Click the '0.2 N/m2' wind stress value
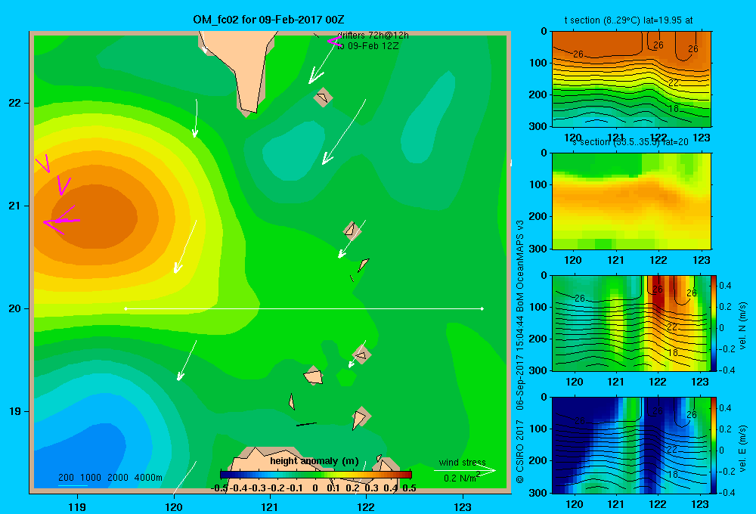The width and height of the screenshot is (756, 514). 462,478
